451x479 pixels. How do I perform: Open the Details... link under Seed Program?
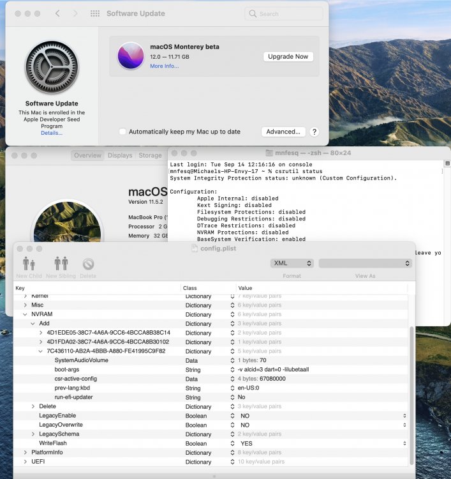pyautogui.click(x=52, y=133)
